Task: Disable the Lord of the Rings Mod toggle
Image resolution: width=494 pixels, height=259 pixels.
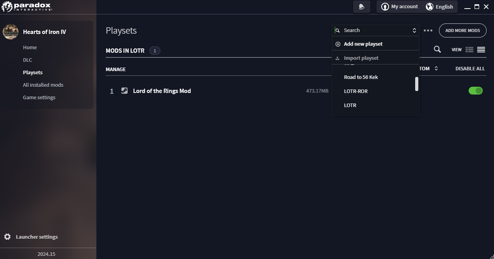Action: (475, 91)
